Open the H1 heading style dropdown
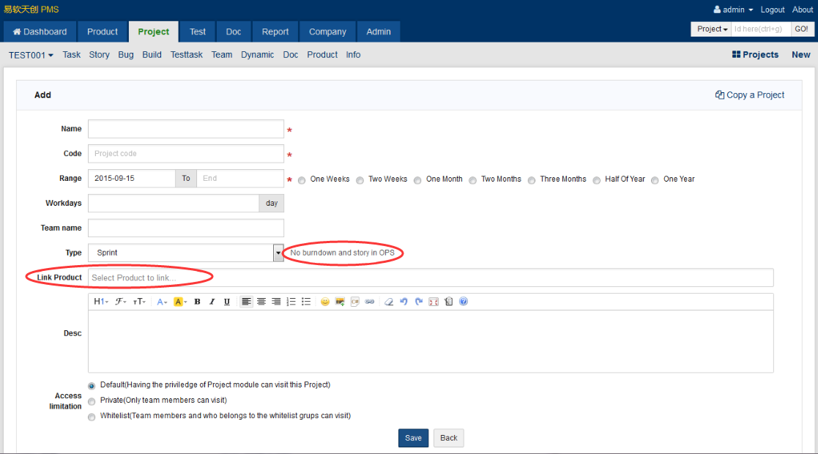818x454 pixels. click(101, 302)
